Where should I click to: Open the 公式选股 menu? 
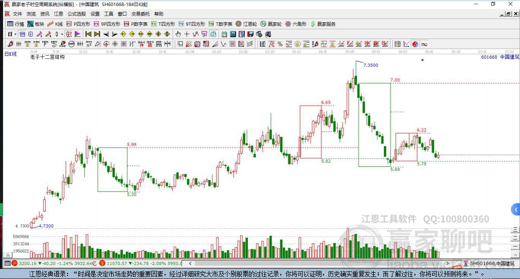click(77, 14)
